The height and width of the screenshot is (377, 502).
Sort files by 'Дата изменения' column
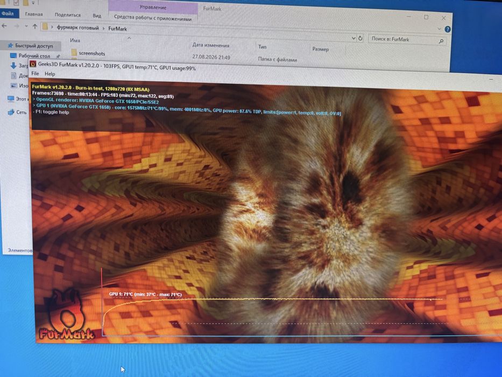click(211, 45)
